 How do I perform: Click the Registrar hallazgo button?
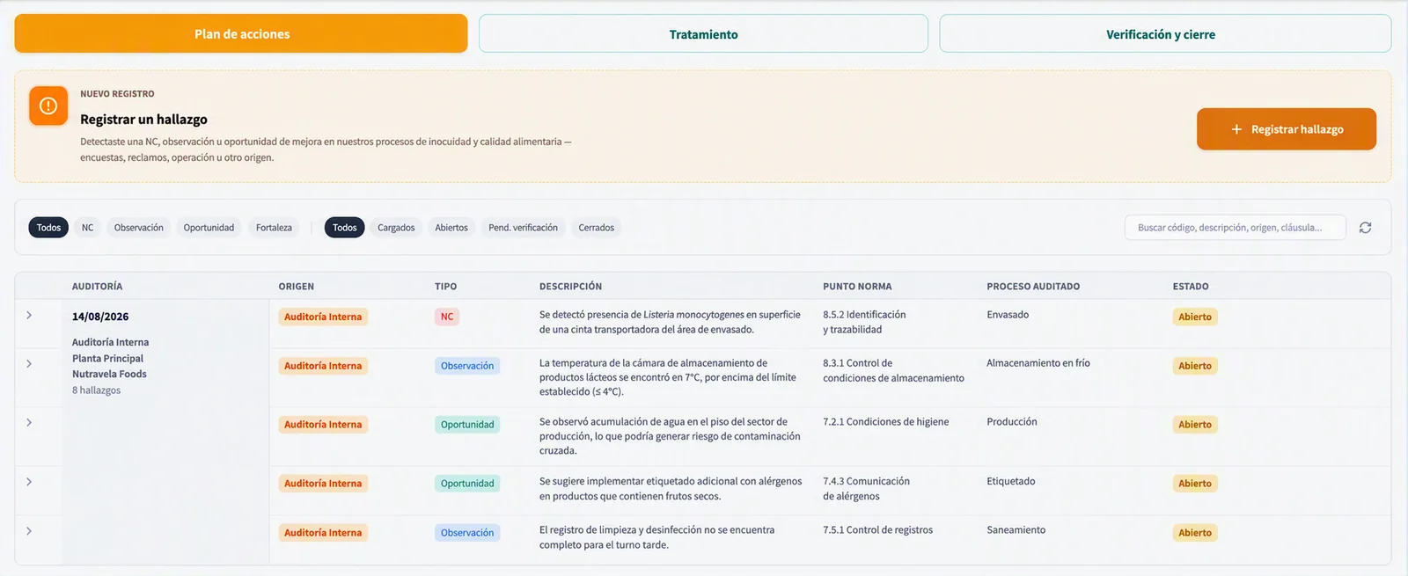coord(1287,129)
